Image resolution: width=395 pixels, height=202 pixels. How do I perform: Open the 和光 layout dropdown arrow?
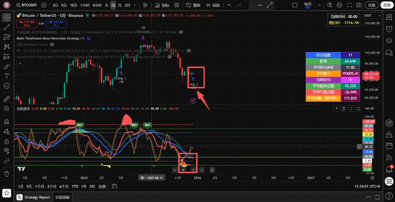(320, 5)
